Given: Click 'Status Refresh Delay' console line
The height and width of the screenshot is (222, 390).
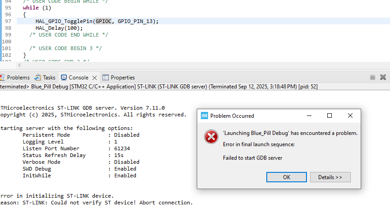Looking at the screenshot, I should (73, 155).
